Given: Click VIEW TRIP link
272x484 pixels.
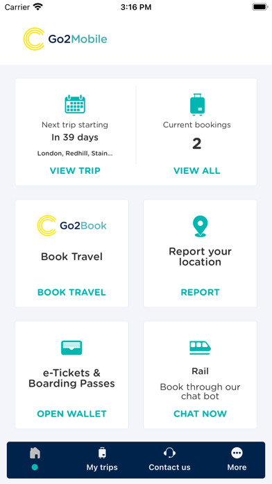Looking at the screenshot, I should [75, 170].
